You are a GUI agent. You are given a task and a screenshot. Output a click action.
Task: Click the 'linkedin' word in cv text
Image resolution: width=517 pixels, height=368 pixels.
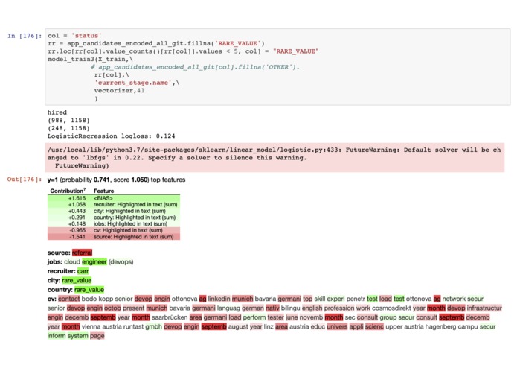pos(219,299)
